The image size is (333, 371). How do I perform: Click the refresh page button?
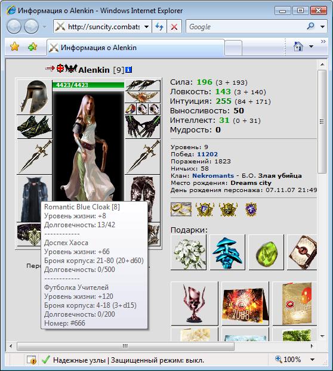159,26
